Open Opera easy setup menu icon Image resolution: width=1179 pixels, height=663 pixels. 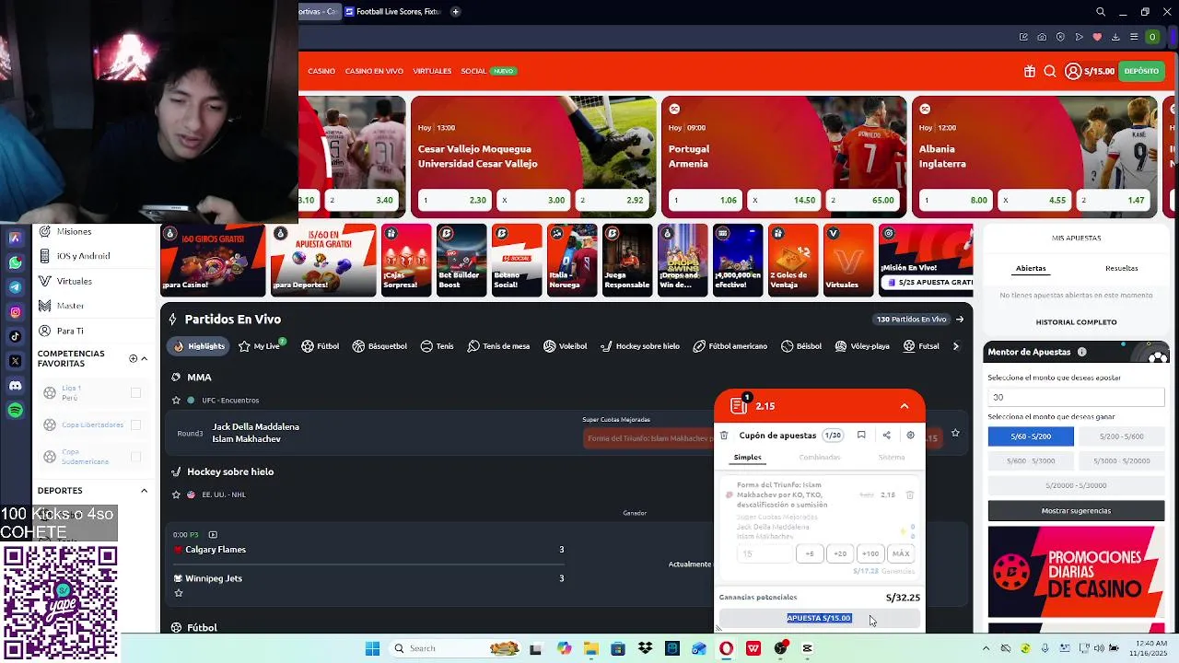coord(1134,37)
